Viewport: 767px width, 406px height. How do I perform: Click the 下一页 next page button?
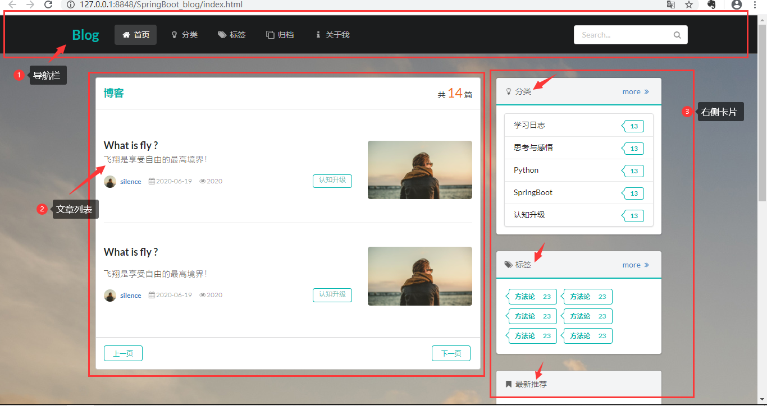[451, 353]
